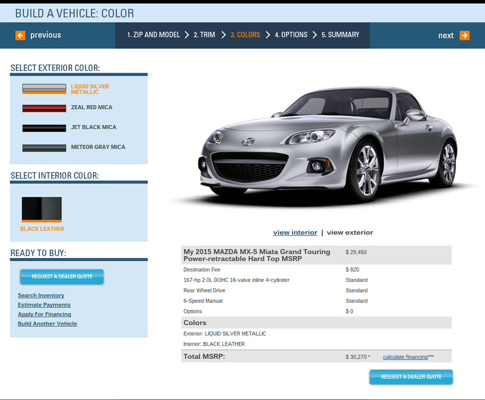Open the Build Another Vehicle link
The image size is (485, 400).
point(47,324)
